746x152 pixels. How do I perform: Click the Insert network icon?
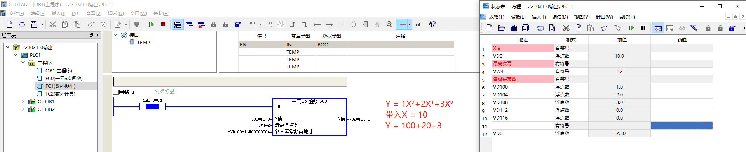(x=252, y=24)
